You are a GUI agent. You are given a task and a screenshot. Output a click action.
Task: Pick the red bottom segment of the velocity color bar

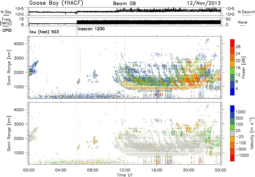[232, 158]
